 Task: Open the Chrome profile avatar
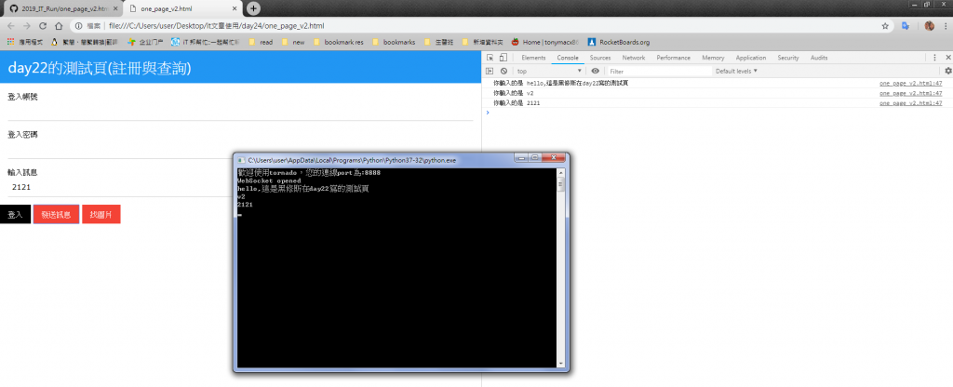click(x=929, y=26)
